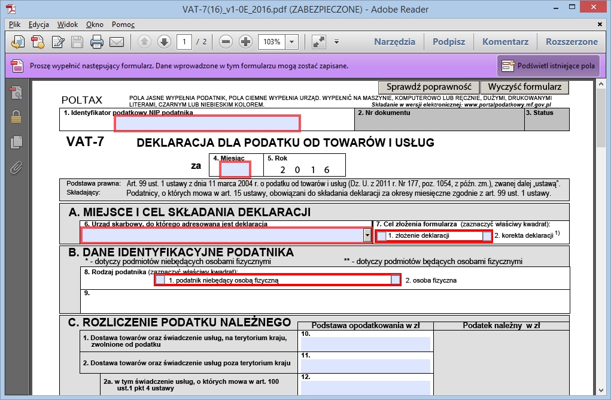Image resolution: width=611 pixels, height=400 pixels.
Task: Click field 12 Podstawa opodatkowania
Action: click(x=366, y=387)
